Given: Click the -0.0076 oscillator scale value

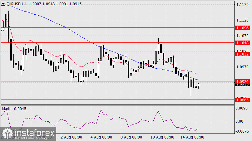Looking at the screenshot, I should 242,131.
